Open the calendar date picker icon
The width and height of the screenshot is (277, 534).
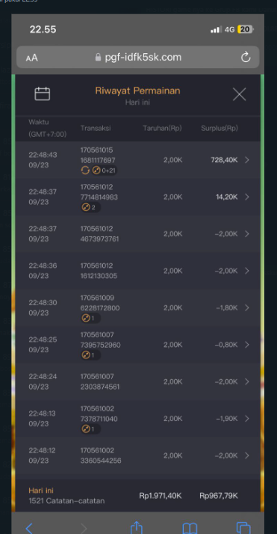43,93
